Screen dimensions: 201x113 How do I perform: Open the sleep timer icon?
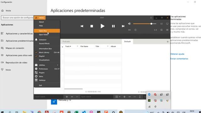tap(135, 30)
